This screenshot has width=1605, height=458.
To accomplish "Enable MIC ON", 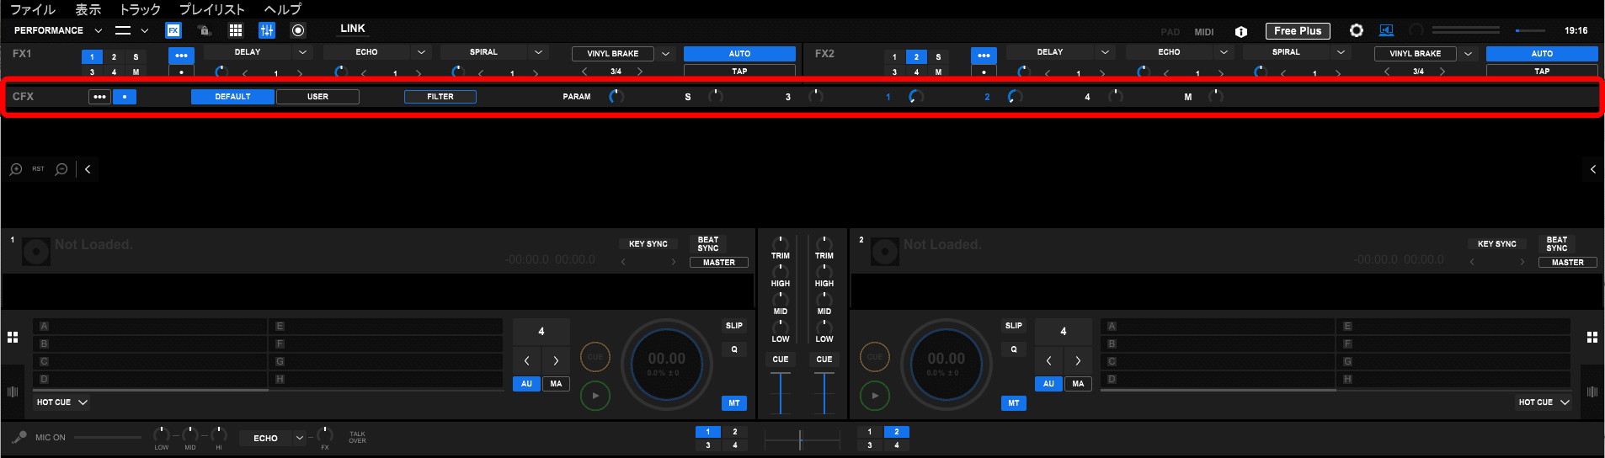I will click(51, 438).
